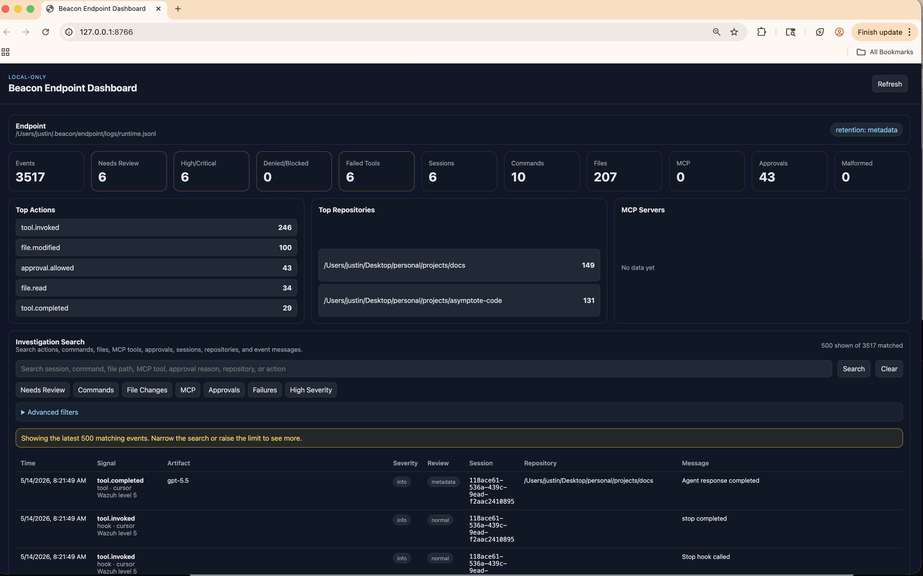The width and height of the screenshot is (923, 576).
Task: Click the browser forward arrow
Action: [26, 32]
